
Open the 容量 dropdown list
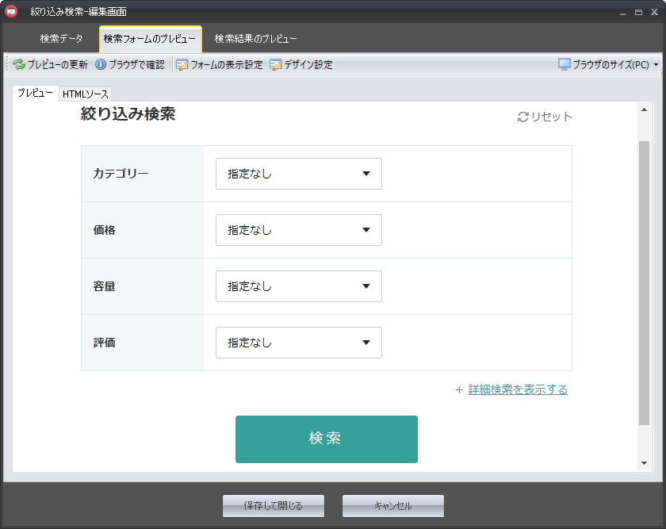298,286
